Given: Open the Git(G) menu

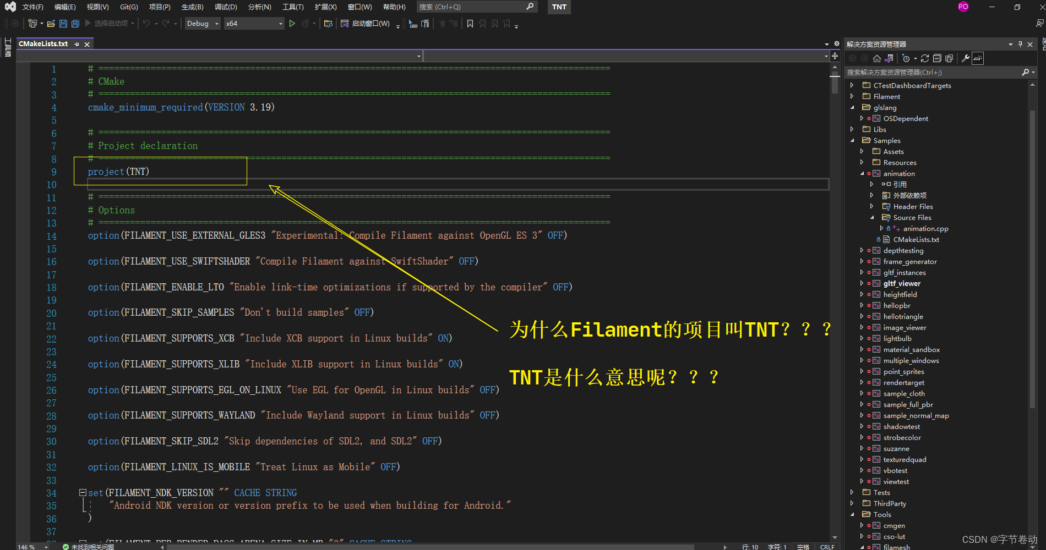Looking at the screenshot, I should (x=129, y=7).
